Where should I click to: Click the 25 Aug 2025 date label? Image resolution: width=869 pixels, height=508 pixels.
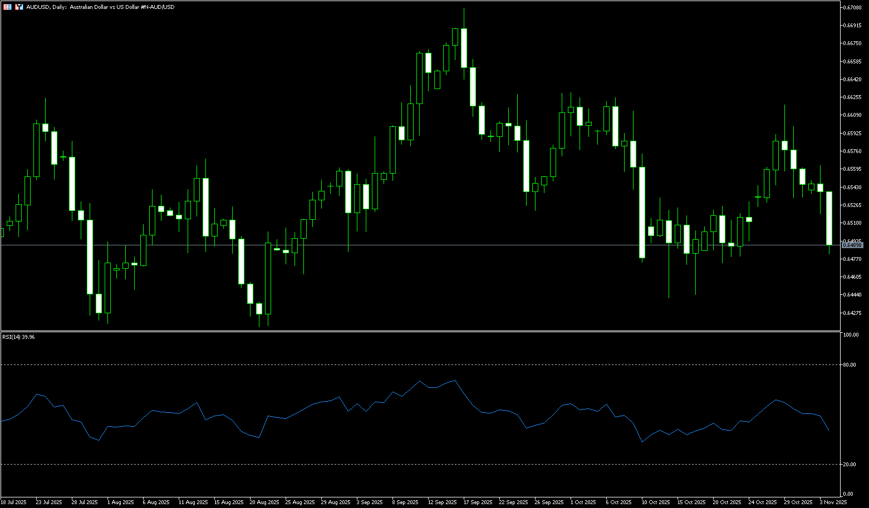300,502
